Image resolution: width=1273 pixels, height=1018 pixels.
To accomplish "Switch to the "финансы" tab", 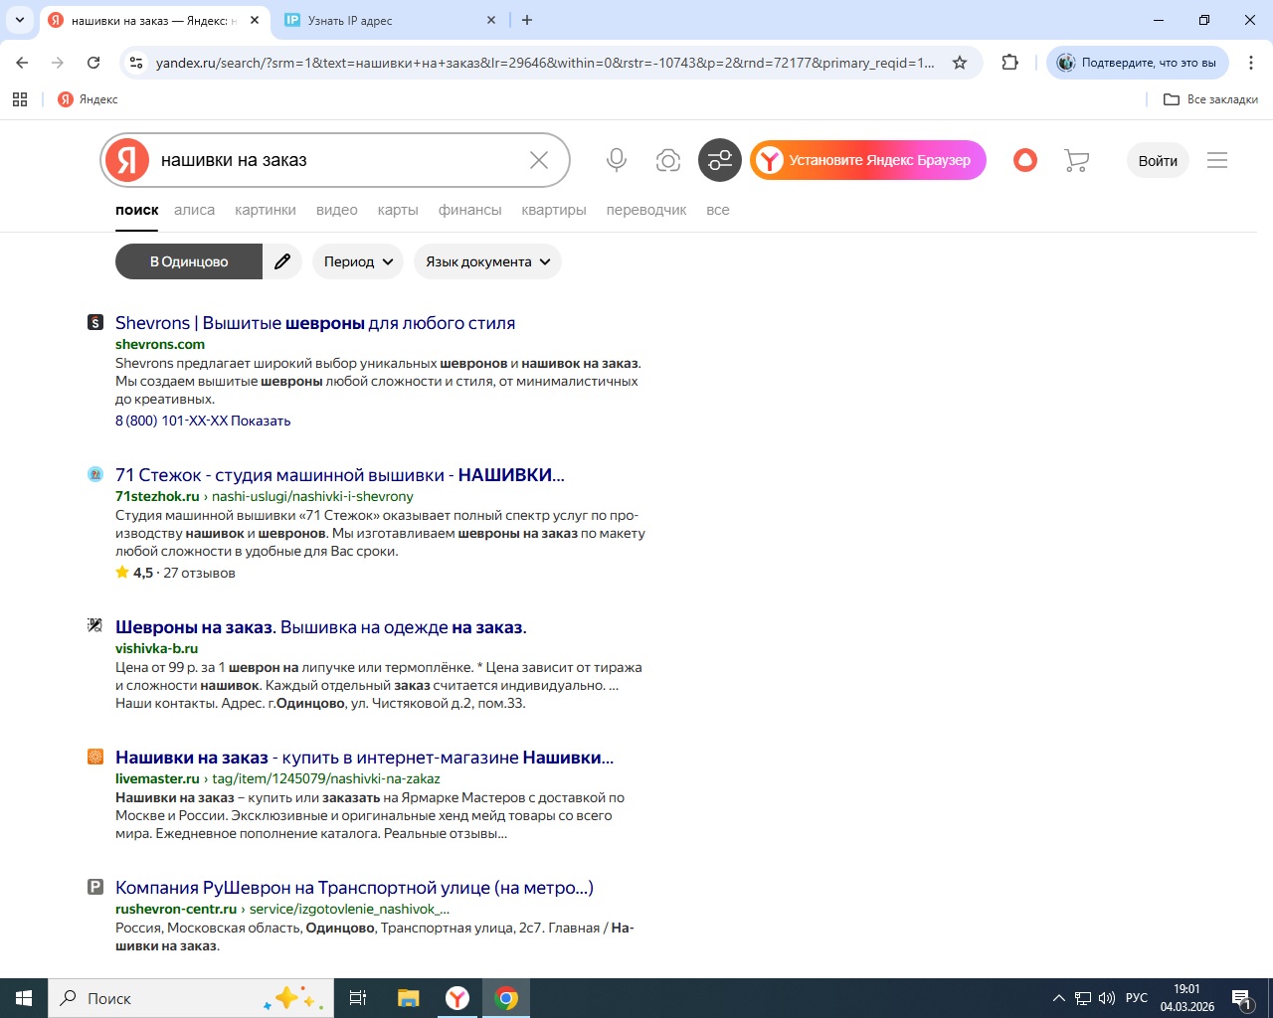I will pos(470,210).
